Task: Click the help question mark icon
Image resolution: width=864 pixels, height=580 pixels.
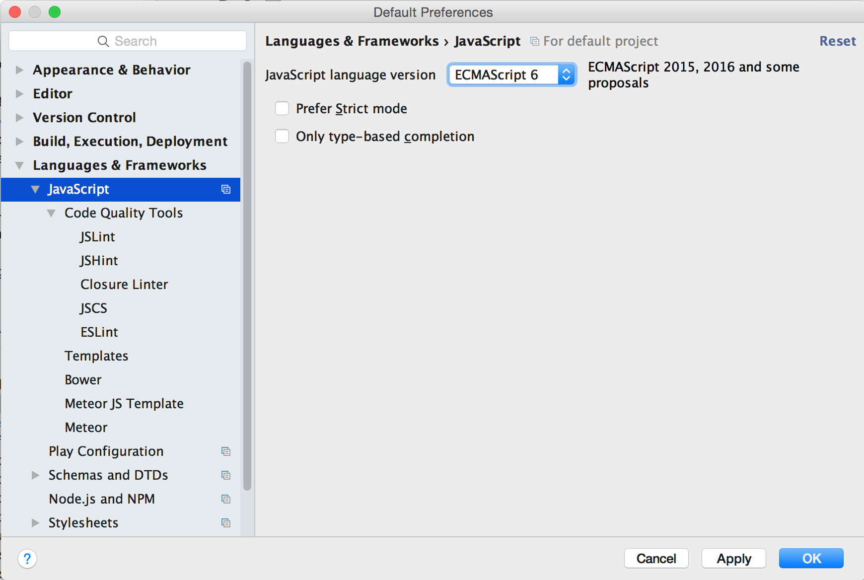Action: pos(27,559)
